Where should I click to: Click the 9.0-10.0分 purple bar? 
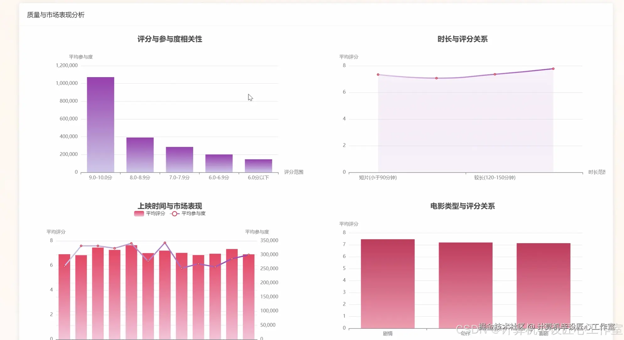100,125
